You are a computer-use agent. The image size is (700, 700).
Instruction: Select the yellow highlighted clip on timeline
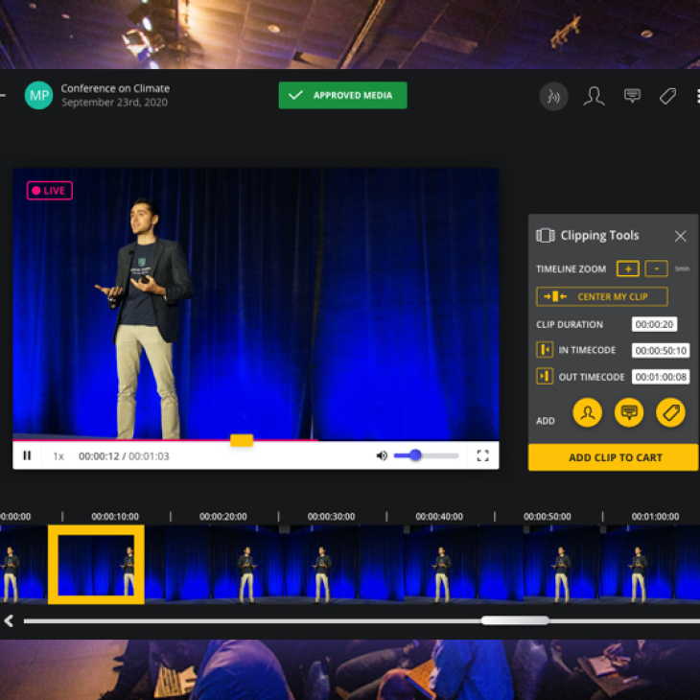(96, 565)
